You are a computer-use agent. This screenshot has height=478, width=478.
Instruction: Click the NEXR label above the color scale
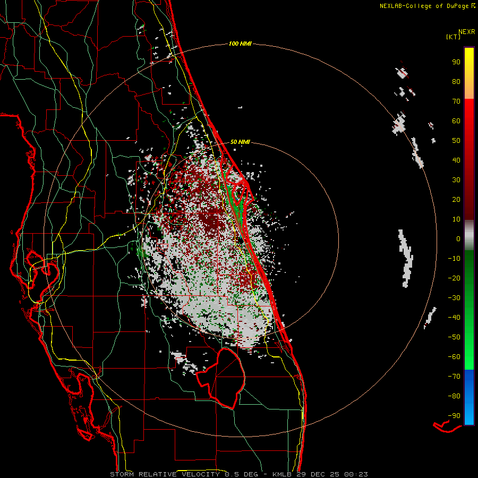467,32
